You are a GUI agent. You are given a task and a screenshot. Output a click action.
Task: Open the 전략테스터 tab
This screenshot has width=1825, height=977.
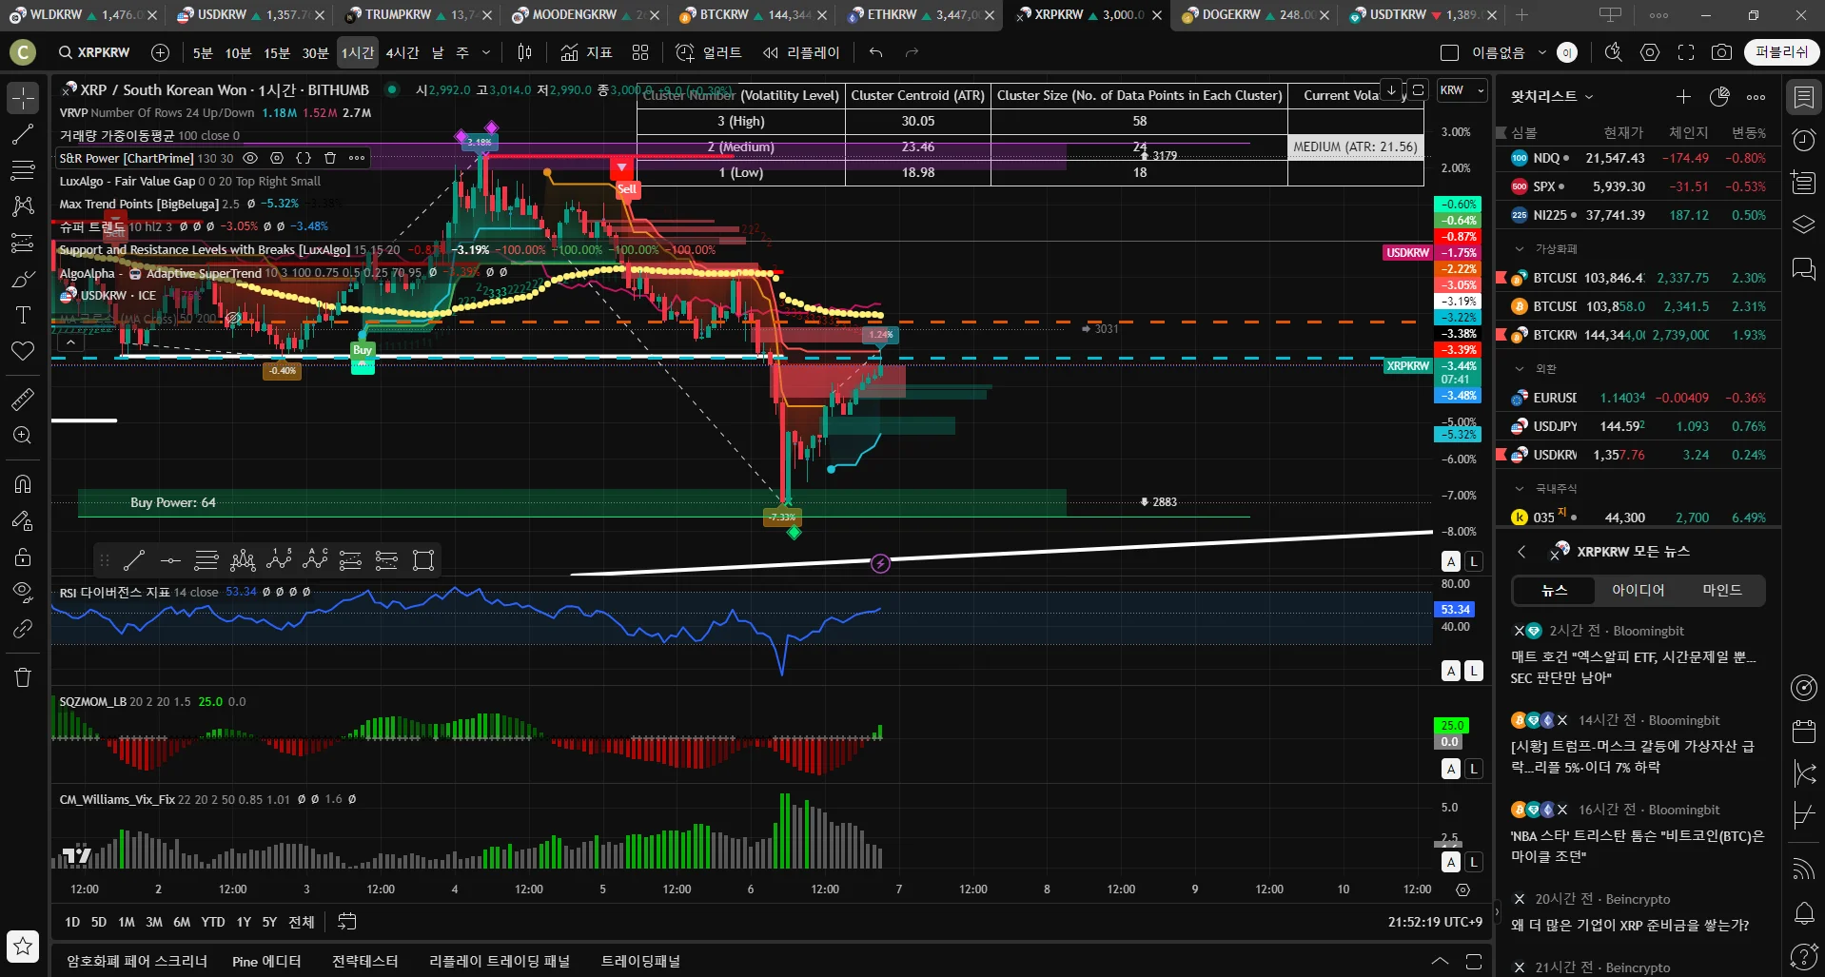(x=364, y=961)
